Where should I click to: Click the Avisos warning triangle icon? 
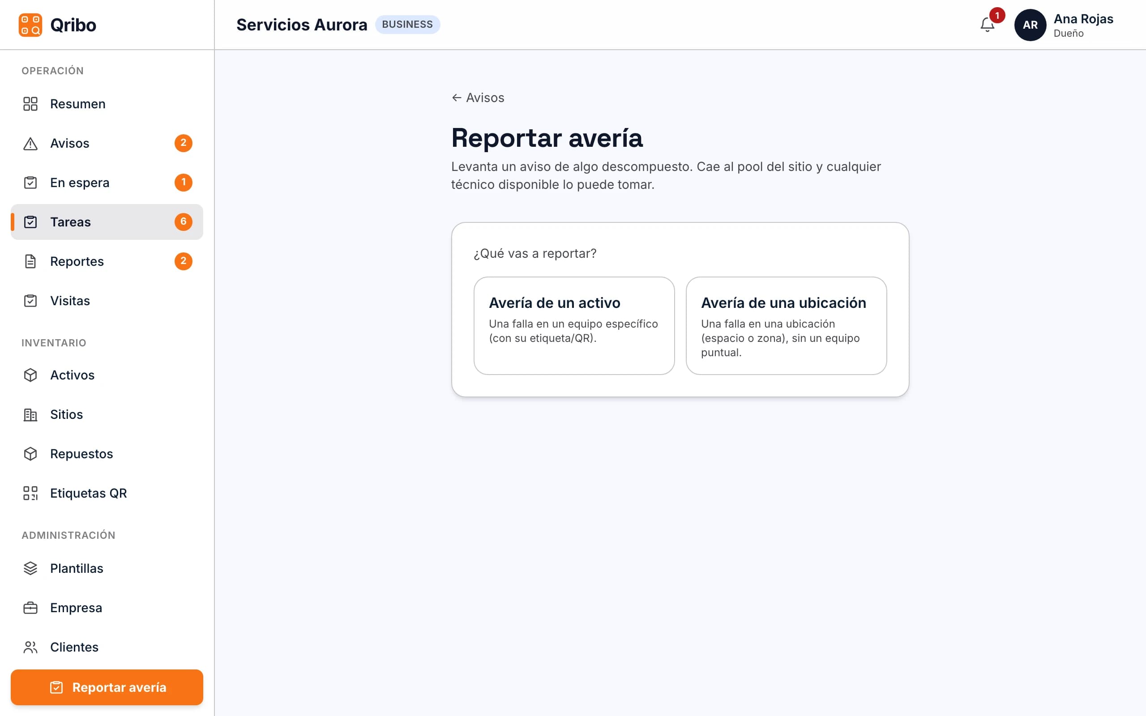click(30, 143)
